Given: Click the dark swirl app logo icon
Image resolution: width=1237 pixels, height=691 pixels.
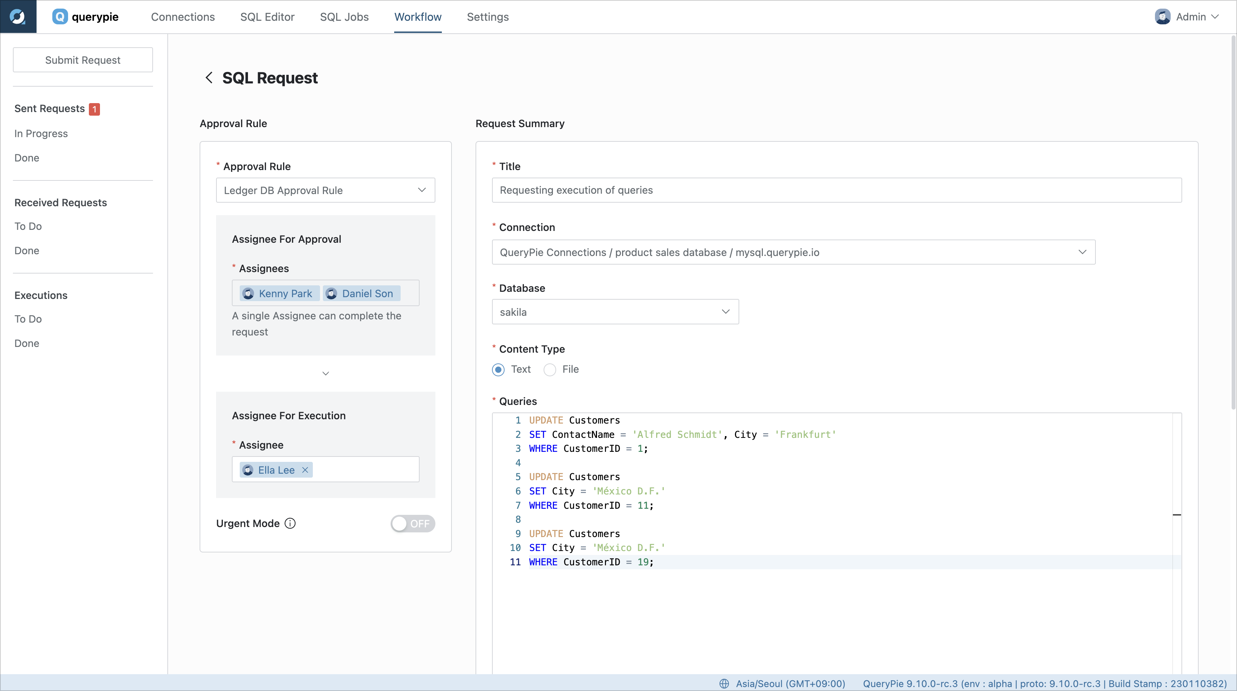Looking at the screenshot, I should [x=18, y=17].
